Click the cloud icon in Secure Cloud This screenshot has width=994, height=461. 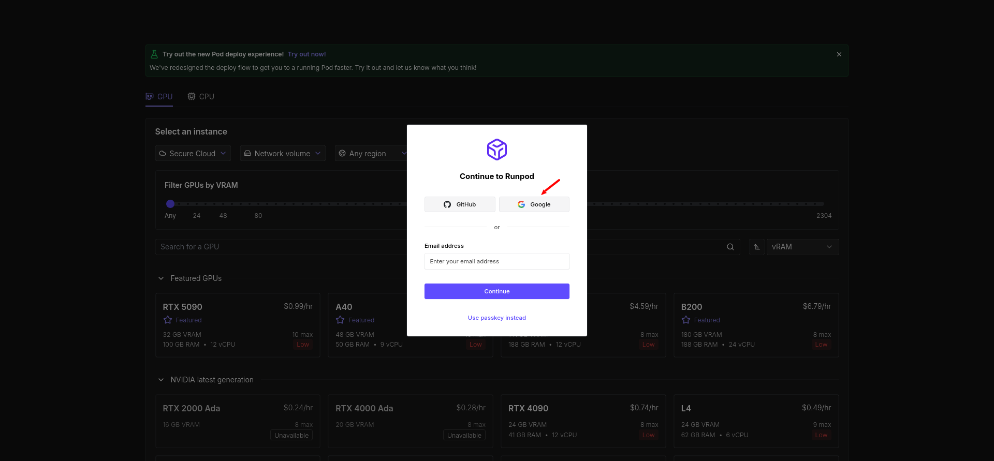(163, 154)
